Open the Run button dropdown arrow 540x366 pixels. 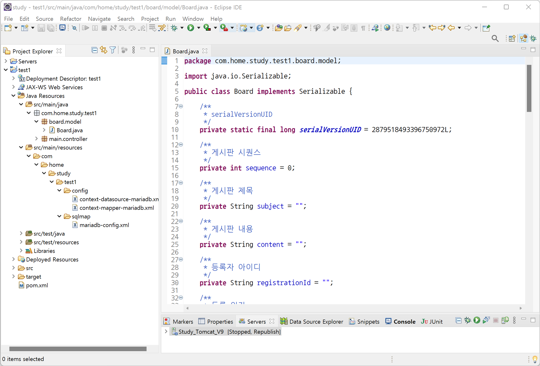(198, 28)
